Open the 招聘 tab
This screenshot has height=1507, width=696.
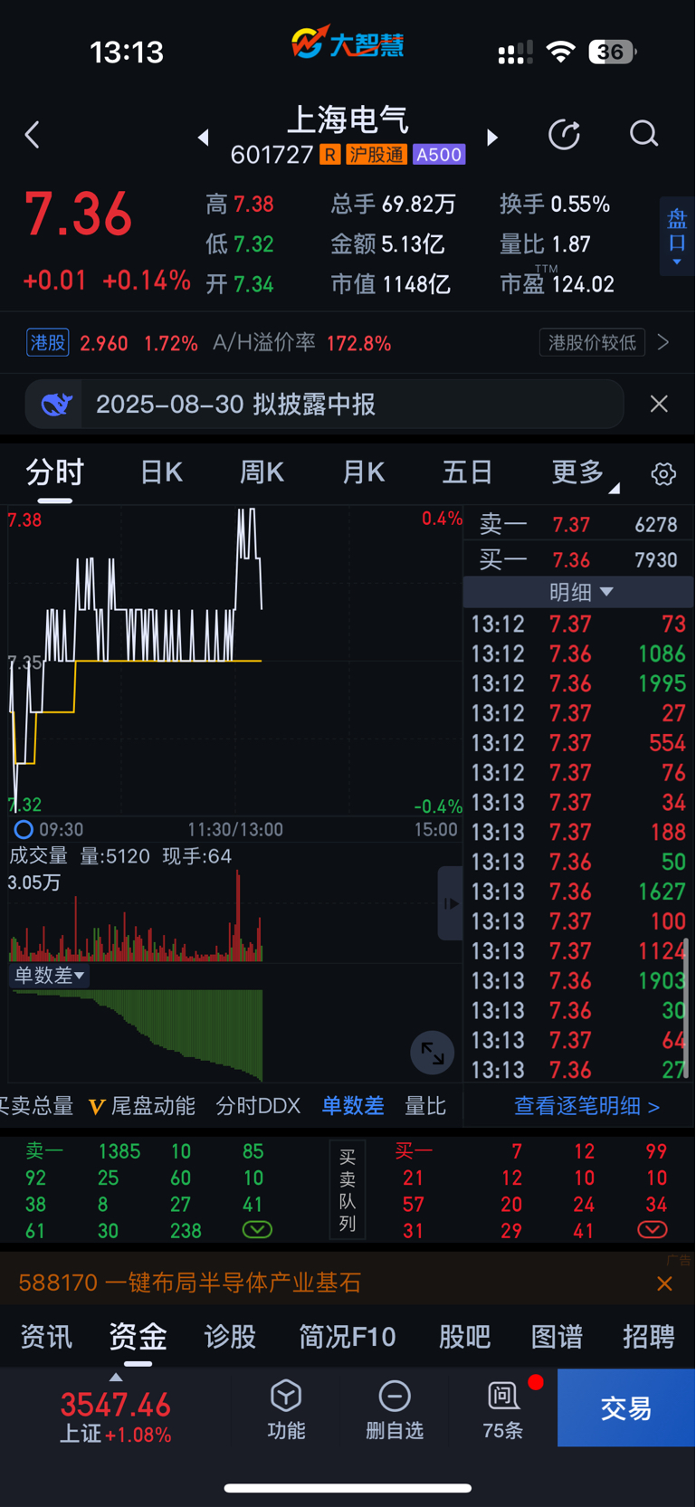click(x=649, y=1337)
